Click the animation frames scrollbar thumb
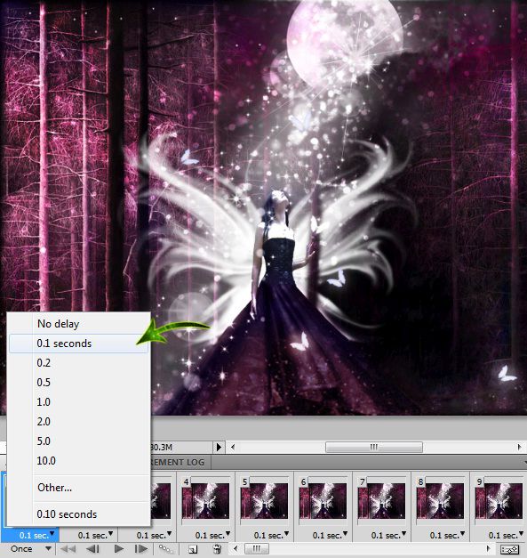 [x=256, y=548]
